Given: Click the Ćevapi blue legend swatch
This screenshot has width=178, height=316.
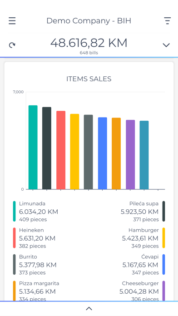Looking at the screenshot, I should click(163, 264).
